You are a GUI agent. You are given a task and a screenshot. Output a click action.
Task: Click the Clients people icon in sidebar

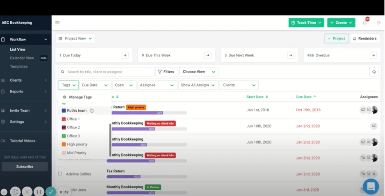coord(3,80)
